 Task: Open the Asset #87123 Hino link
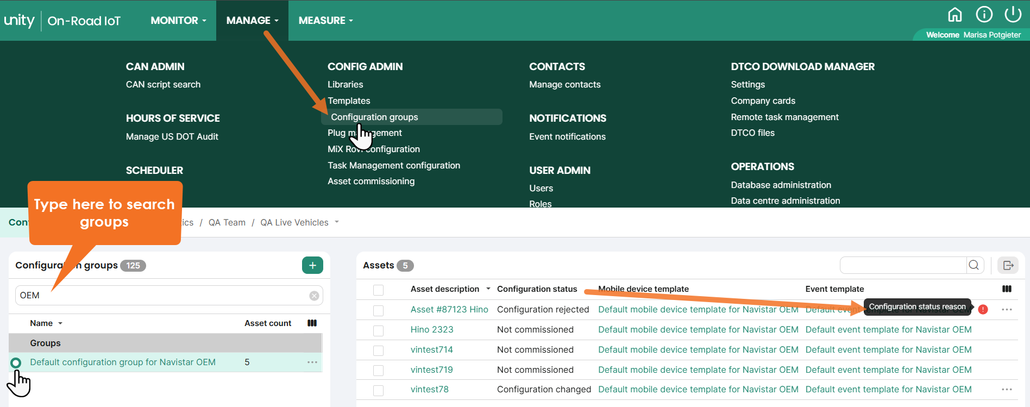pyautogui.click(x=449, y=309)
